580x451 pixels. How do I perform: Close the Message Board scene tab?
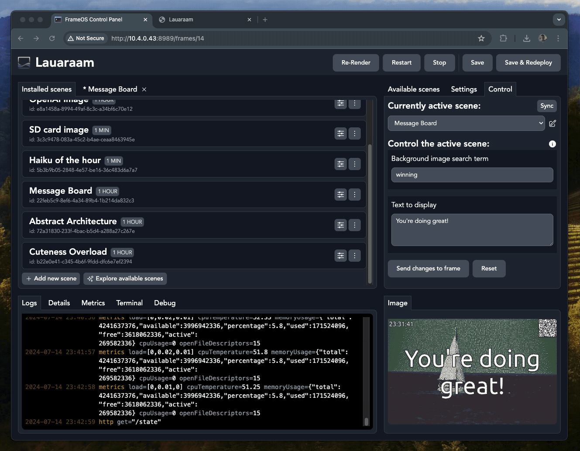tap(144, 89)
